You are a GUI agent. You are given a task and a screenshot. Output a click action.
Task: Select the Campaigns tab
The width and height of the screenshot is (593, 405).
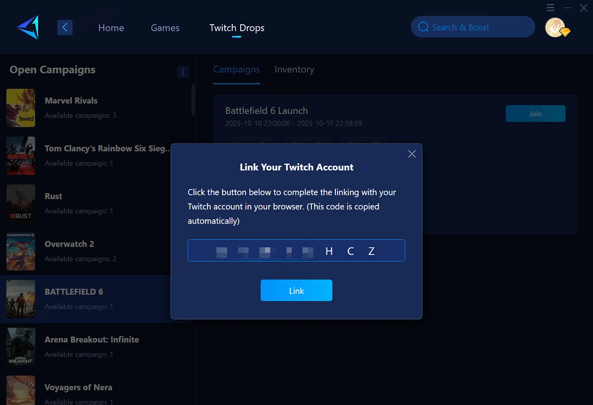(237, 69)
